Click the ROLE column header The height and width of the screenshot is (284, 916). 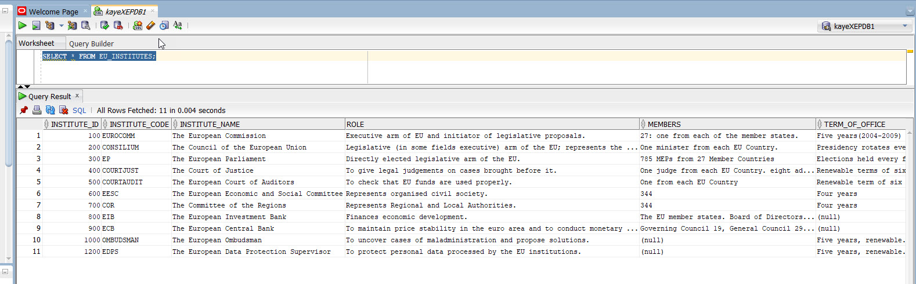click(492, 124)
